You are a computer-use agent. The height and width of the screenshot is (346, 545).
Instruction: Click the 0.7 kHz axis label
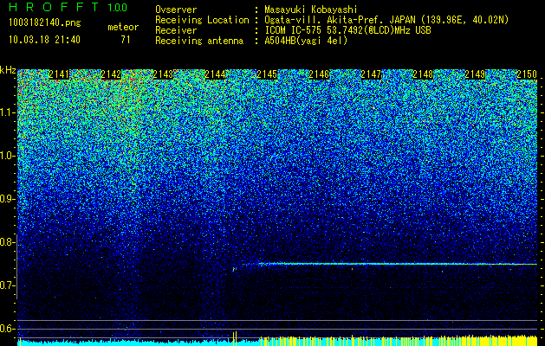click(x=7, y=285)
